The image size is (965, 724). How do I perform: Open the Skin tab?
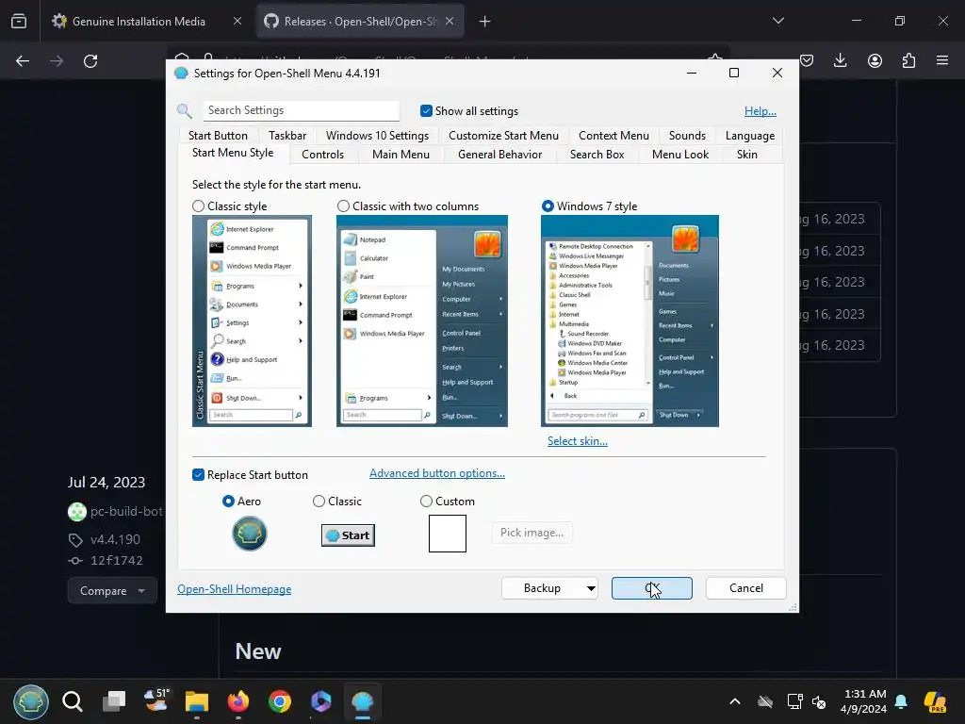746,155
